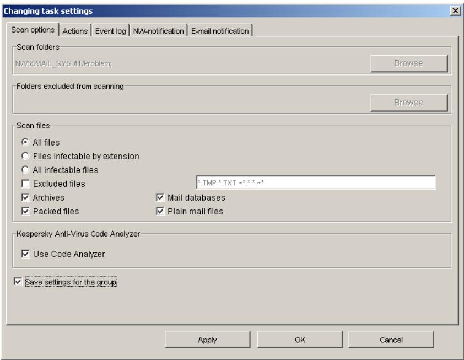Viewport: 464px width, 360px height.
Task: Open the Actions tab
Action: pos(75,31)
